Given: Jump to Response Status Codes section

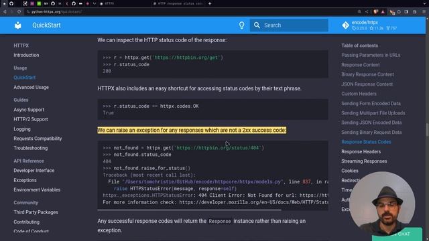Looking at the screenshot, I should click(366, 142).
